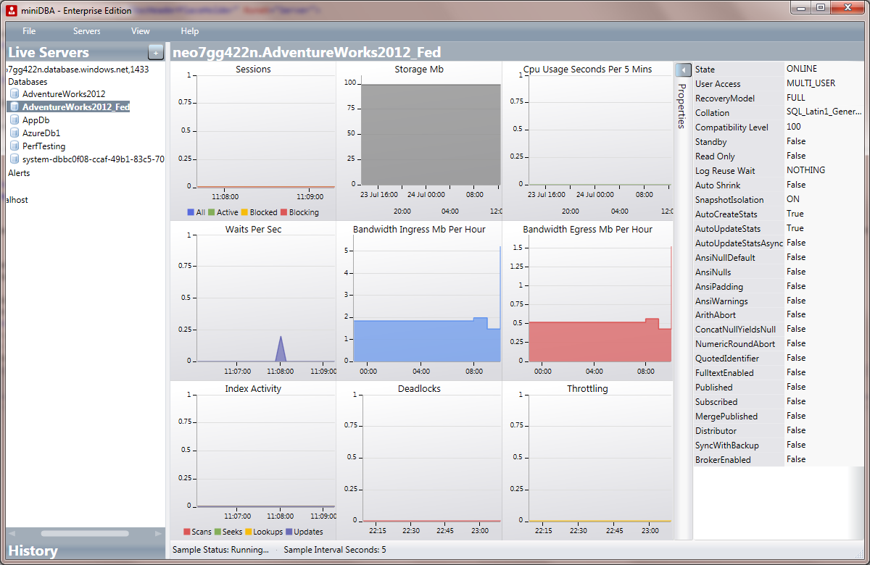Open the View menu
Viewport: 870px width, 565px height.
(141, 31)
